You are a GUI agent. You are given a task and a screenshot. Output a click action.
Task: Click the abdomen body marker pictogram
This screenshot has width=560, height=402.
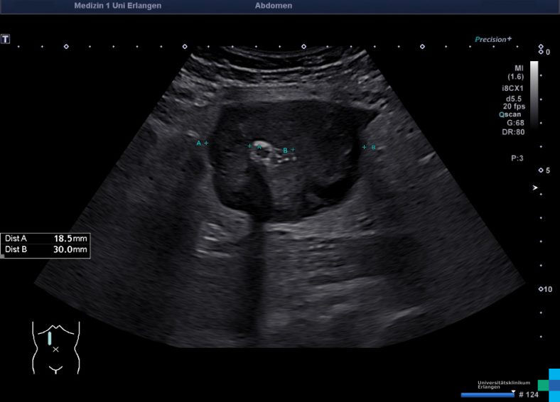pyautogui.click(x=55, y=347)
